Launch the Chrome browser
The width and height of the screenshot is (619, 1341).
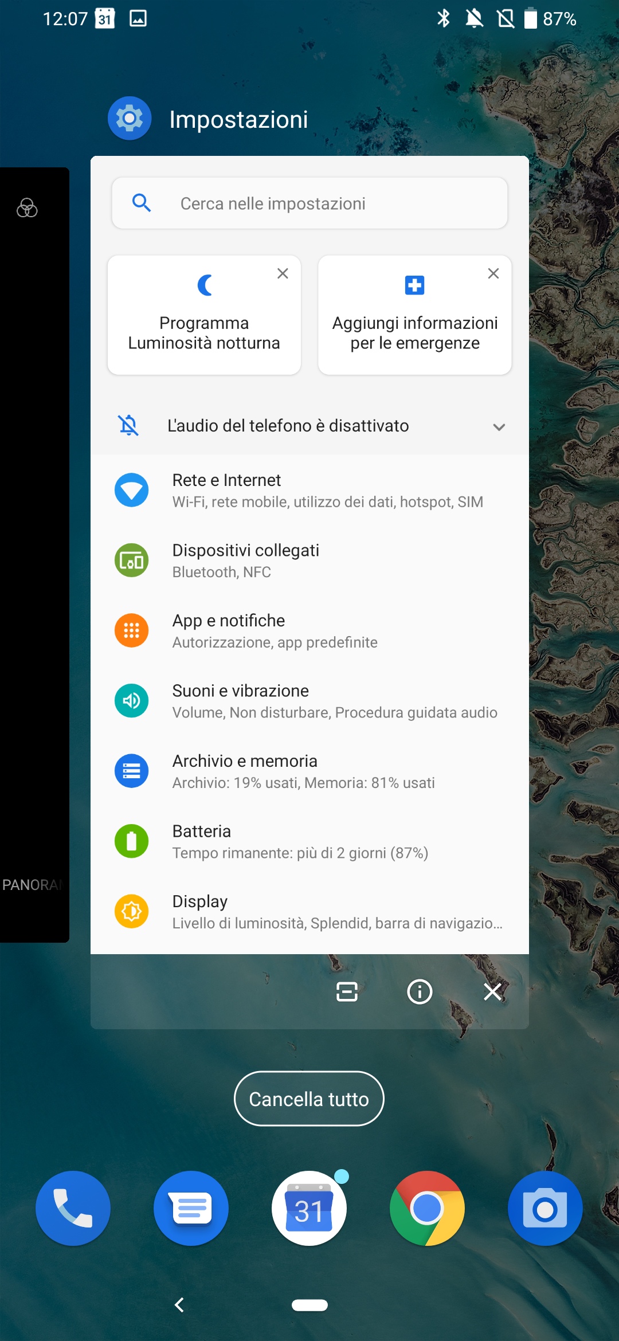[x=427, y=1208]
